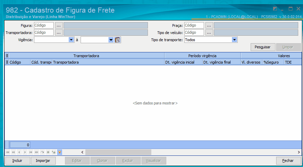Click the Pesquisar button

click(263, 47)
